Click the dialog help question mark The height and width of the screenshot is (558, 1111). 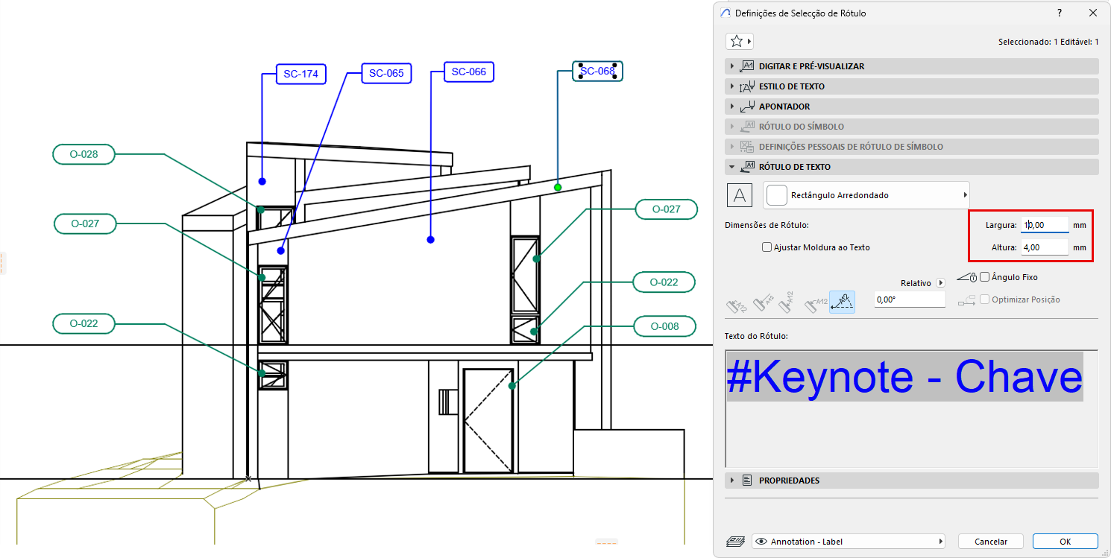(1059, 13)
